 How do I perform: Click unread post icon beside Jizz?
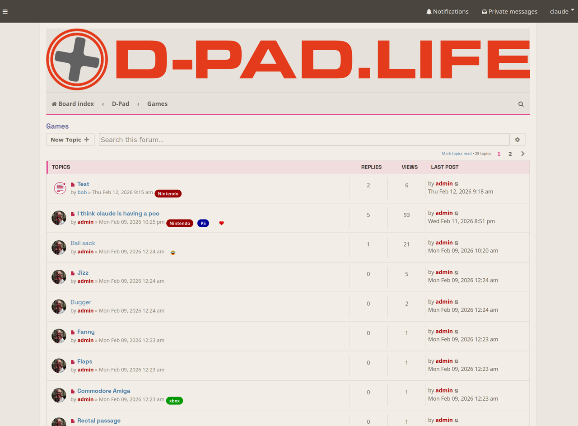(x=73, y=273)
